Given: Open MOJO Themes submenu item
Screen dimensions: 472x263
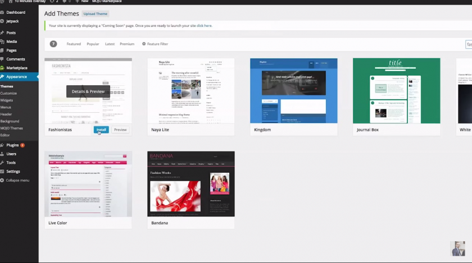Looking at the screenshot, I should tap(11, 128).
